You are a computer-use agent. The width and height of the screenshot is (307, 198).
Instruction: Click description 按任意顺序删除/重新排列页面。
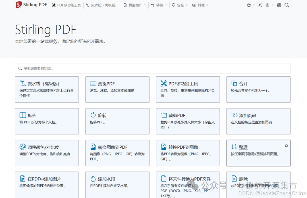point(255,154)
